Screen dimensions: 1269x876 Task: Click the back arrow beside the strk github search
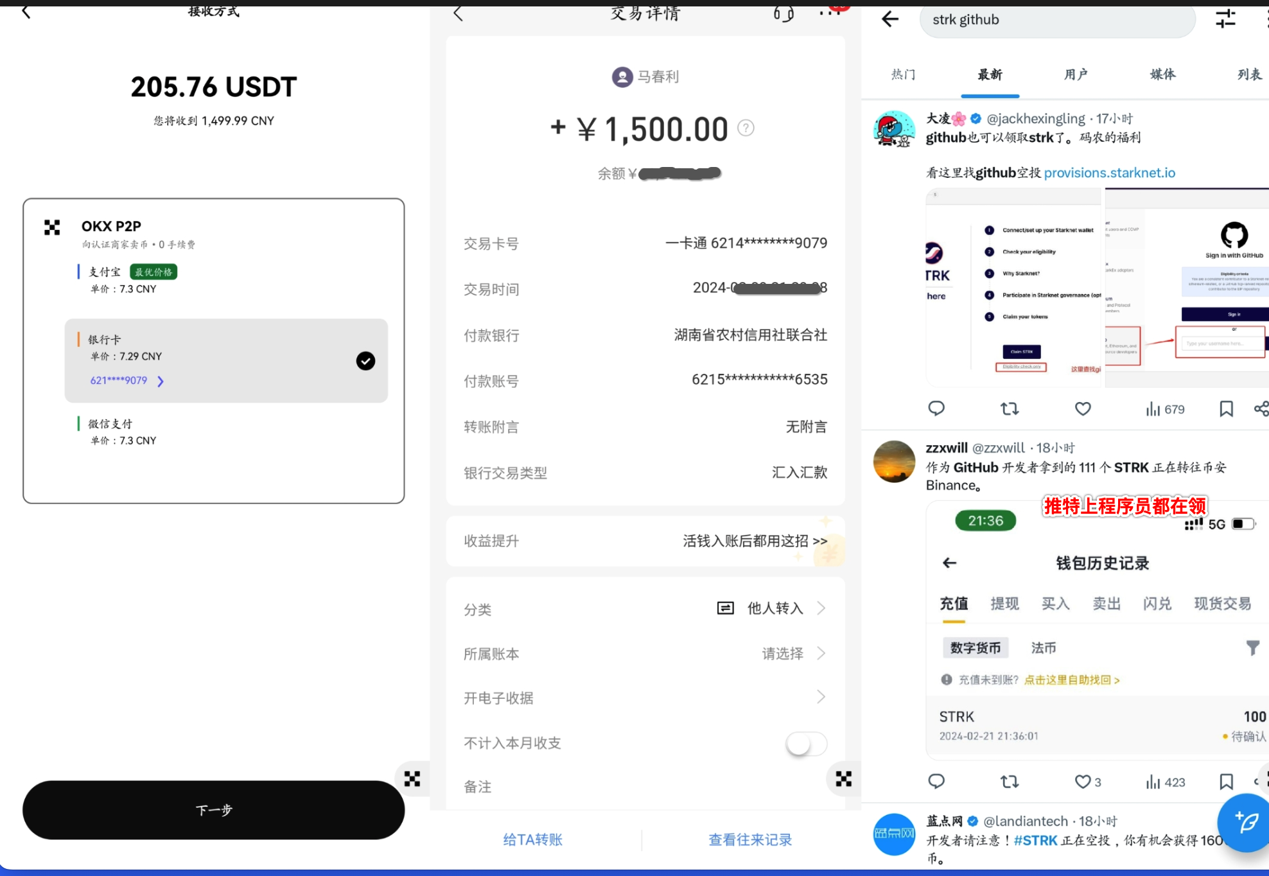click(x=890, y=19)
